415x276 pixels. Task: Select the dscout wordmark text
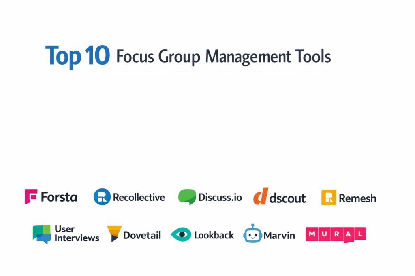pyautogui.click(x=287, y=198)
